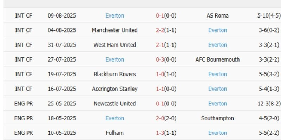Open the Blackburn Rovers team link
Image resolution: width=281 pixels, height=140 pixels.
115,75
